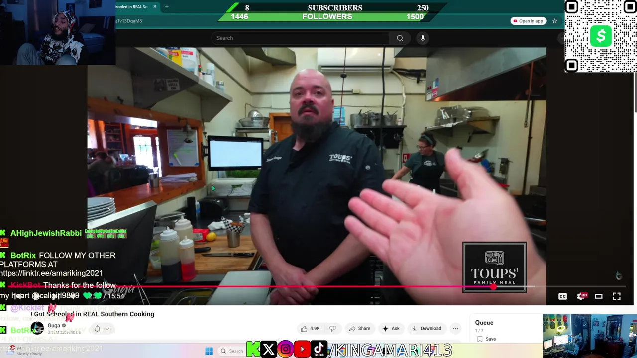Click the red progress bar scrubber knob
The height and width of the screenshot is (358, 637).
[x=493, y=287]
